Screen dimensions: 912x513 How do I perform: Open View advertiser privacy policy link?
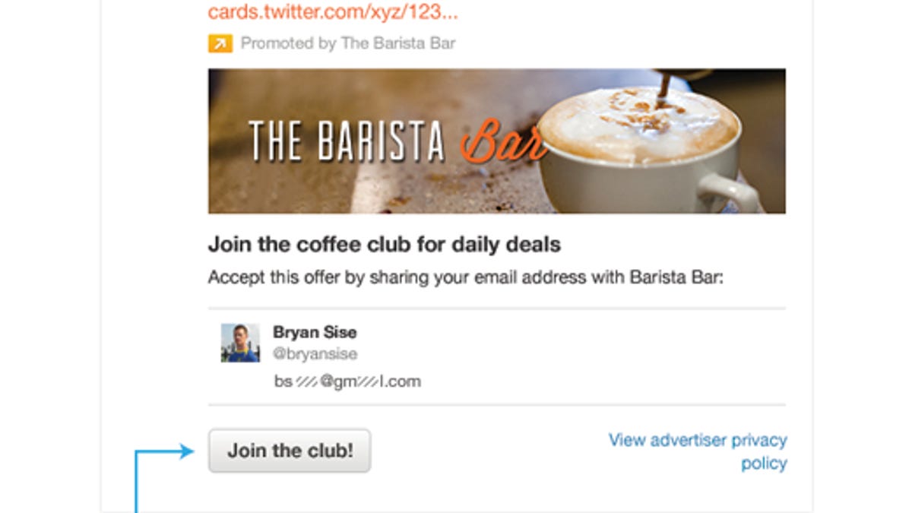click(698, 451)
